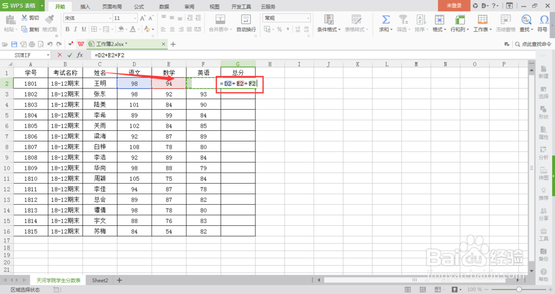The image size is (555, 294).
Task: Click the fx insert function button
Action: [x=80, y=55]
